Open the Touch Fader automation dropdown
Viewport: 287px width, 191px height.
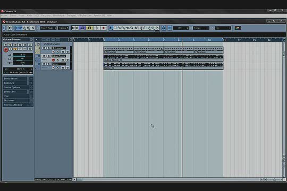click(x=48, y=28)
